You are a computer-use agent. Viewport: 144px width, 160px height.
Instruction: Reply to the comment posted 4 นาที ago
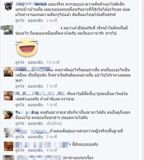click(x=35, y=150)
